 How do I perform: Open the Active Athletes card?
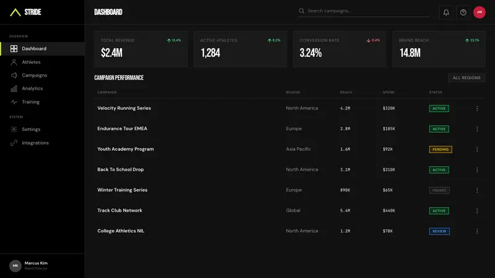pos(240,49)
